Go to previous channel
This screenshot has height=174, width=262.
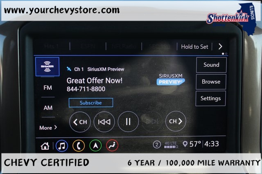click(x=80, y=121)
